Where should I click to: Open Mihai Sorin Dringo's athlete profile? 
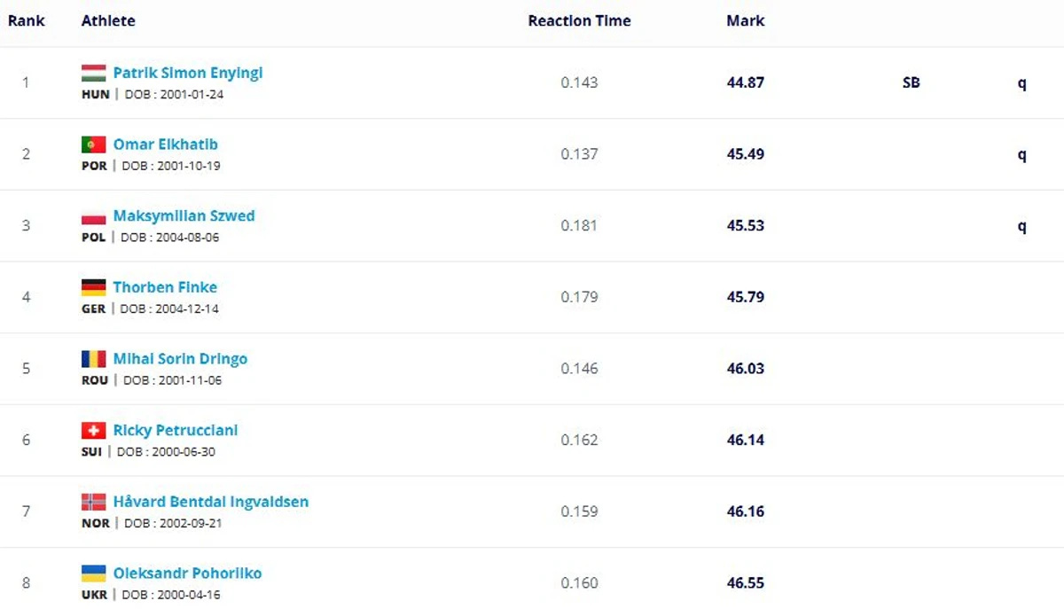tap(180, 359)
